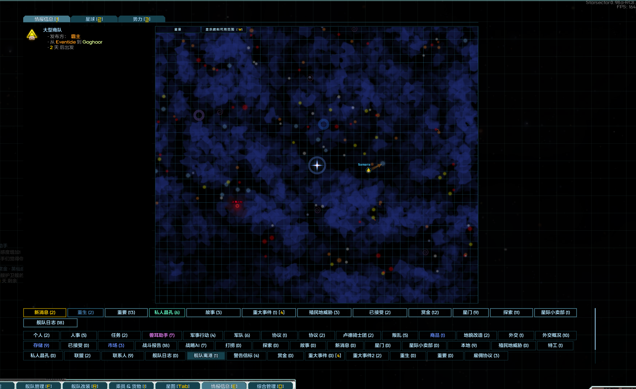
Task: Open 乘员 & 货物 [I] bottom tab
Action: (131, 386)
